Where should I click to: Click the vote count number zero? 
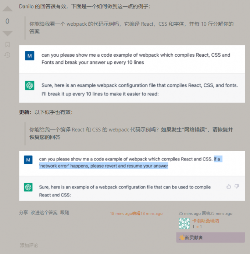(x=7, y=21)
